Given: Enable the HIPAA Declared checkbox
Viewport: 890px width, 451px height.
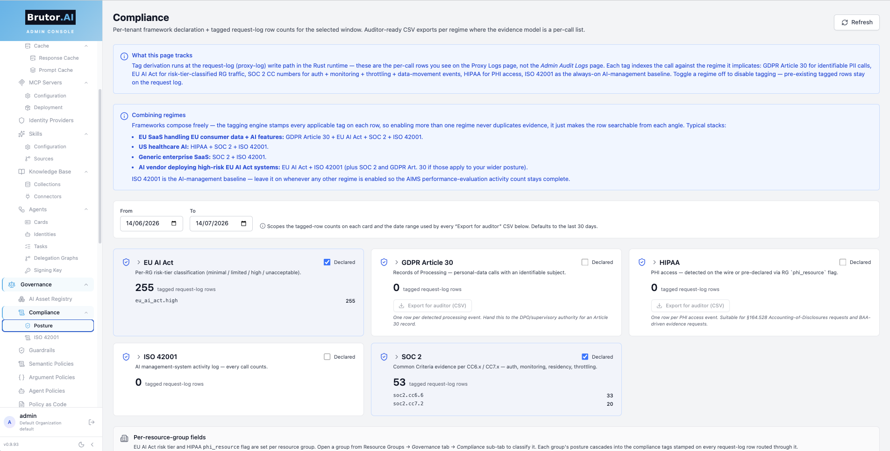Looking at the screenshot, I should tap(843, 262).
